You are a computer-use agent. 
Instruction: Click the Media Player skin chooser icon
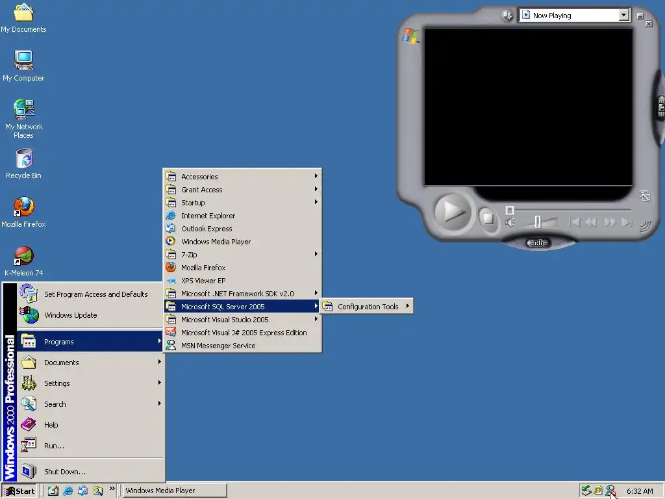507,16
